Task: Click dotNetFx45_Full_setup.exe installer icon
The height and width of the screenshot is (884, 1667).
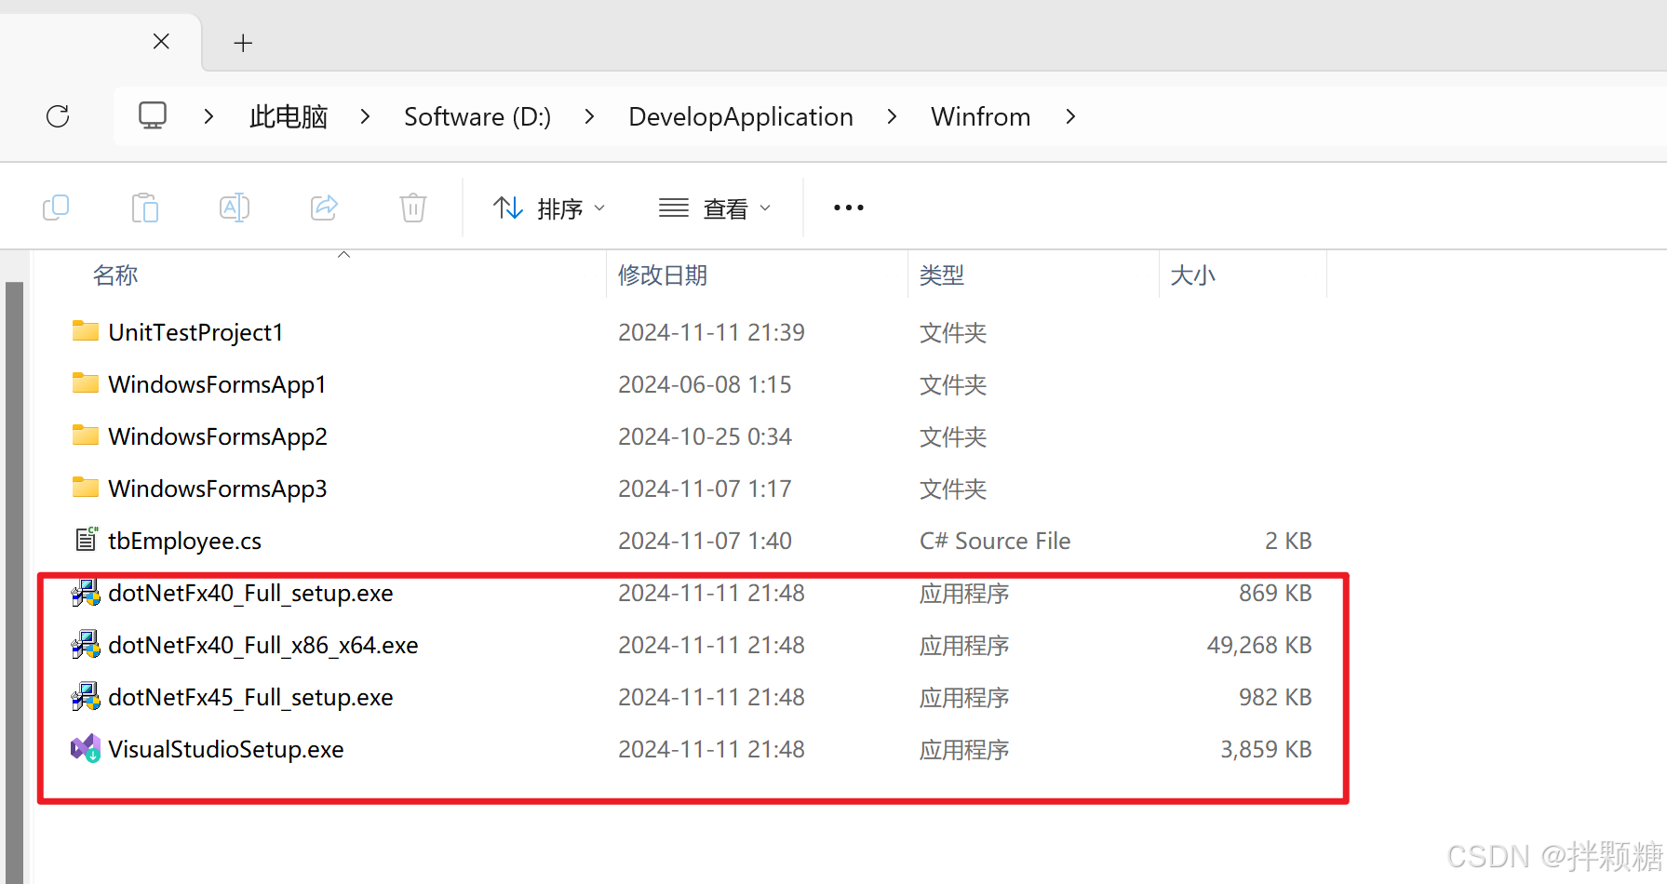Action: 86,697
